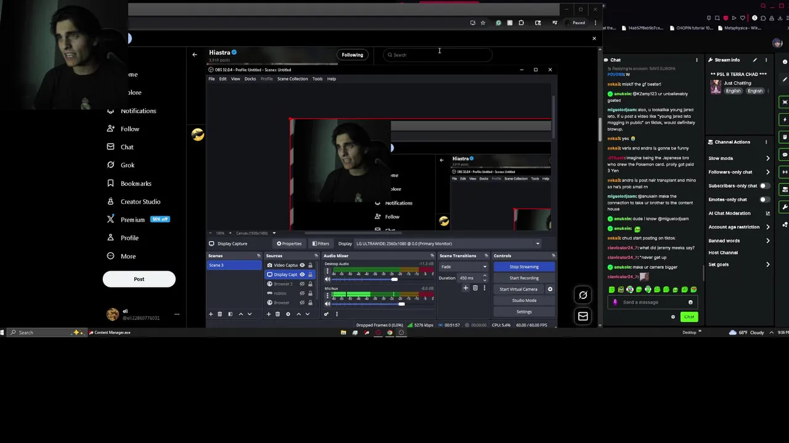
Task: Unlock the Browser 2 source
Action: (x=310, y=284)
